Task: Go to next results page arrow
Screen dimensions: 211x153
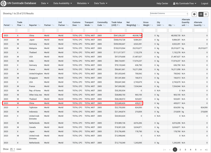Action: coord(201,149)
